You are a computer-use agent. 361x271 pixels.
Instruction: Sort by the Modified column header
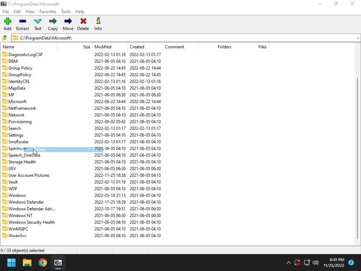pyautogui.click(x=110, y=47)
